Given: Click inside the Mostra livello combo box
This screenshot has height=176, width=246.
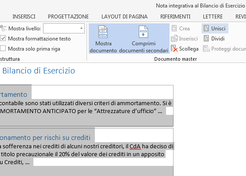Looking at the screenshot, I should (64, 29).
